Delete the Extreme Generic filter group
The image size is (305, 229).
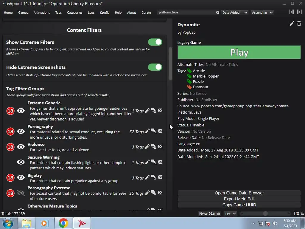(160, 111)
